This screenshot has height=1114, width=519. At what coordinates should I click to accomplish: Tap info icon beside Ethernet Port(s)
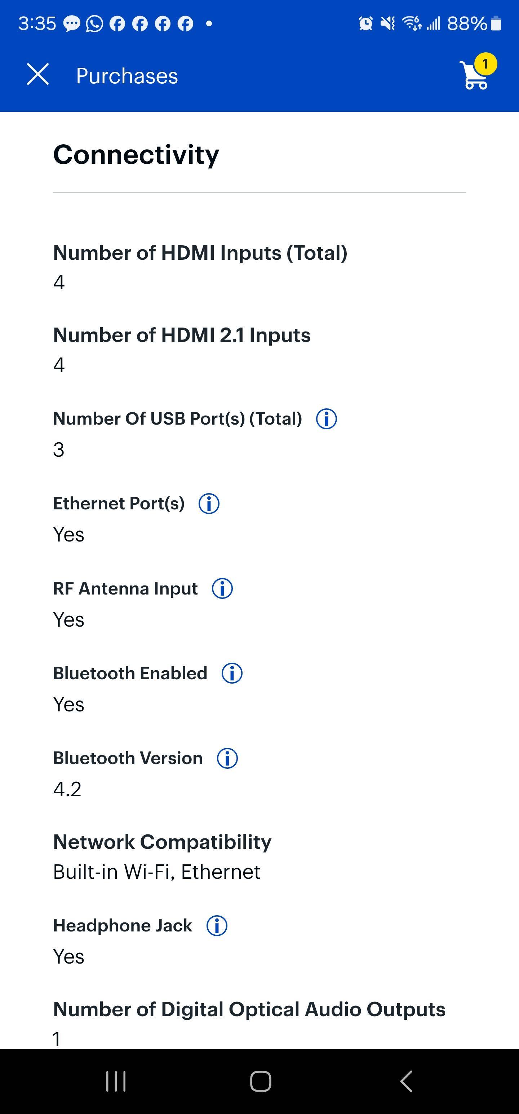click(x=209, y=504)
